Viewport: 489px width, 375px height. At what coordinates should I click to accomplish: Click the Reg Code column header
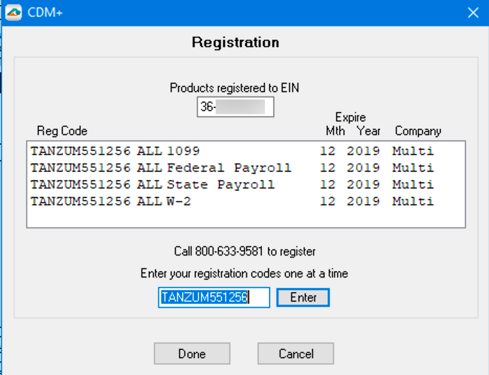coord(62,131)
